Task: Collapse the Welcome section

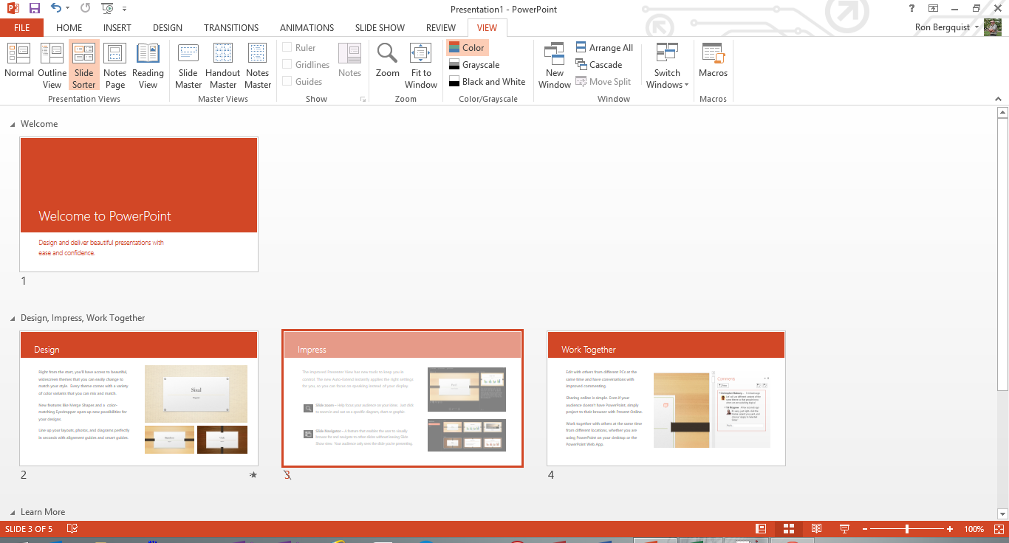Action: coord(13,124)
